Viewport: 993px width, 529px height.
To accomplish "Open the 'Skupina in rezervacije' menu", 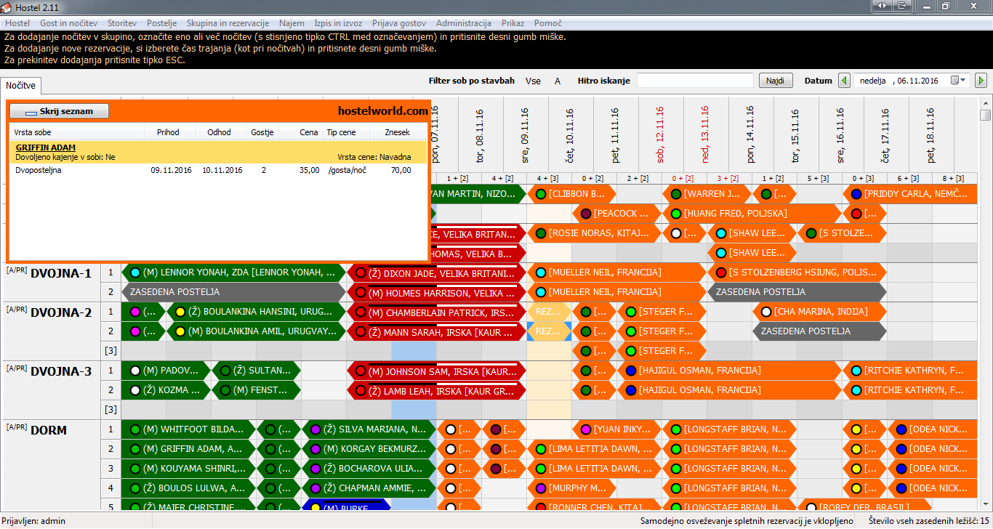I will click(x=228, y=23).
